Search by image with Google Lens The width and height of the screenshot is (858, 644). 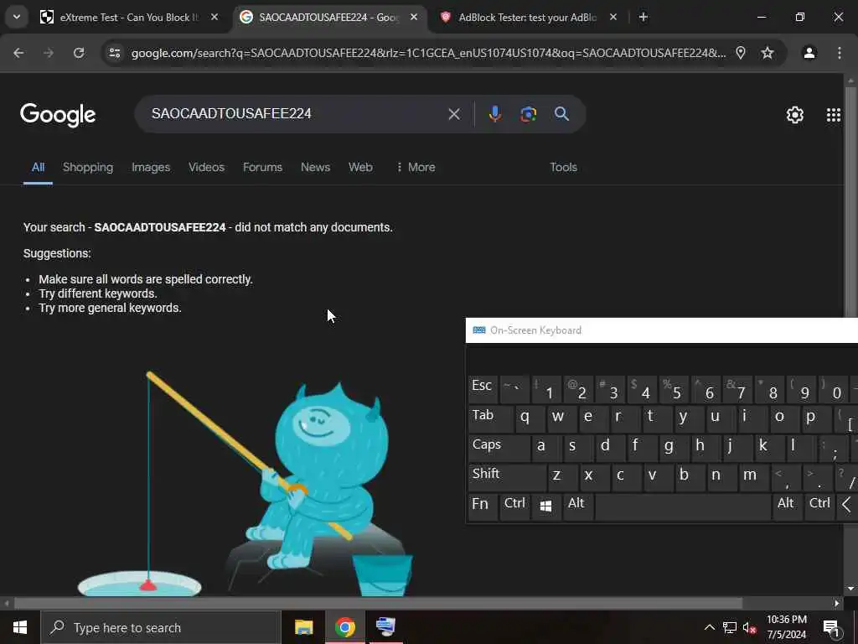tap(528, 114)
